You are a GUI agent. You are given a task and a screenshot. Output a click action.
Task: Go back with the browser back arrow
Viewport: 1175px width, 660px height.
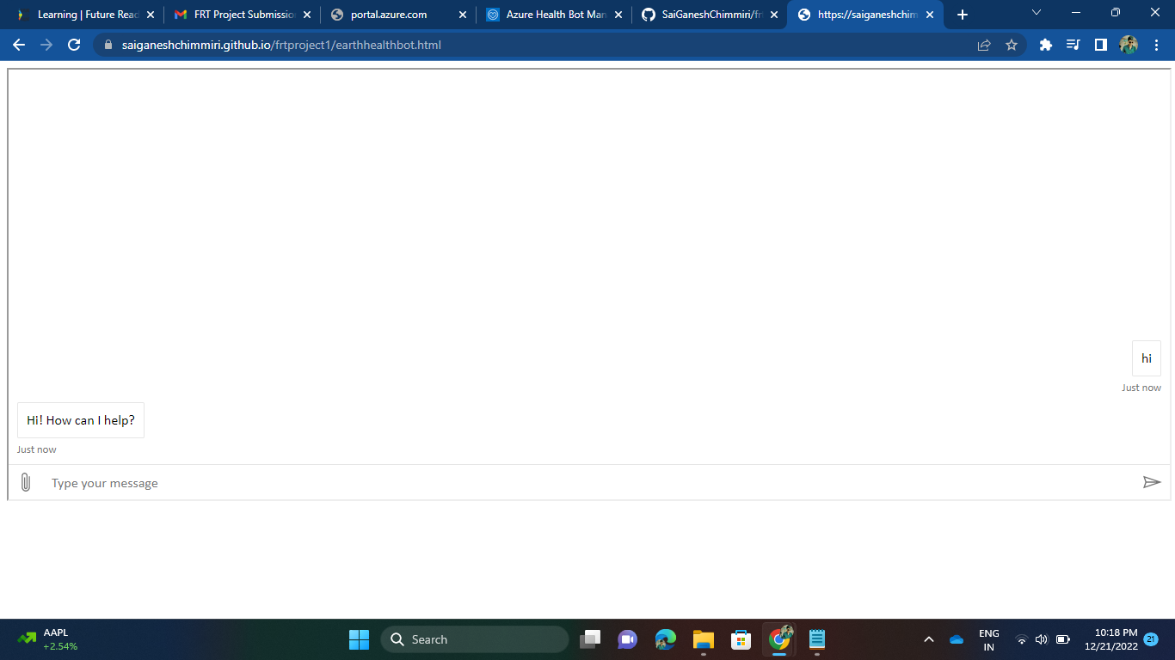click(x=19, y=45)
